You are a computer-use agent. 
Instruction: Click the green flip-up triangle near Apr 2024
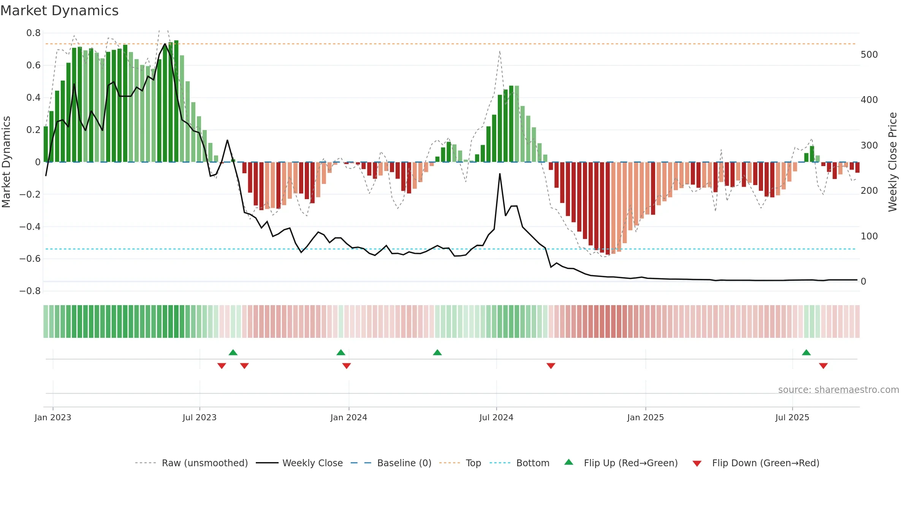point(437,352)
